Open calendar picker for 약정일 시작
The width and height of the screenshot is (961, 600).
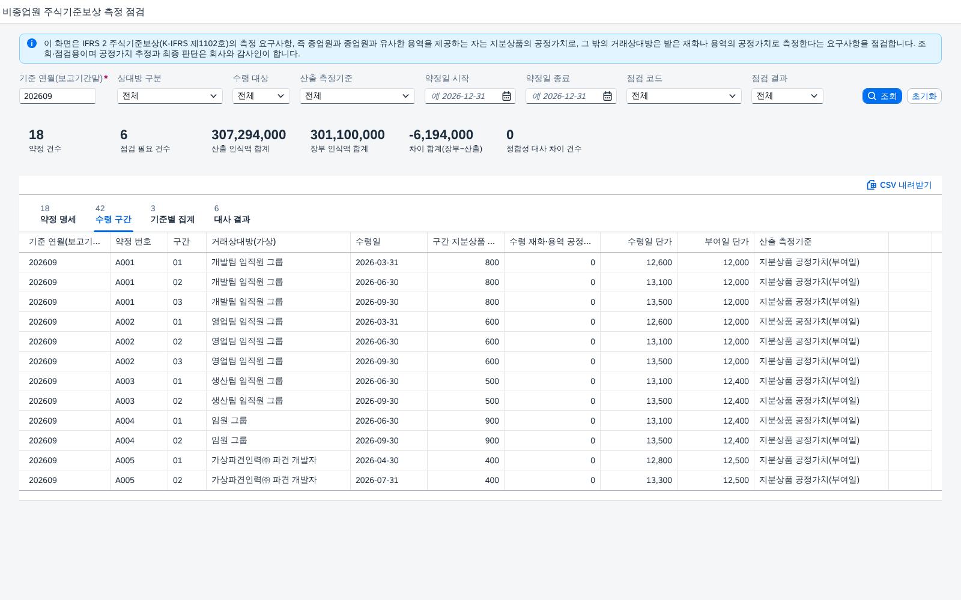tap(506, 96)
